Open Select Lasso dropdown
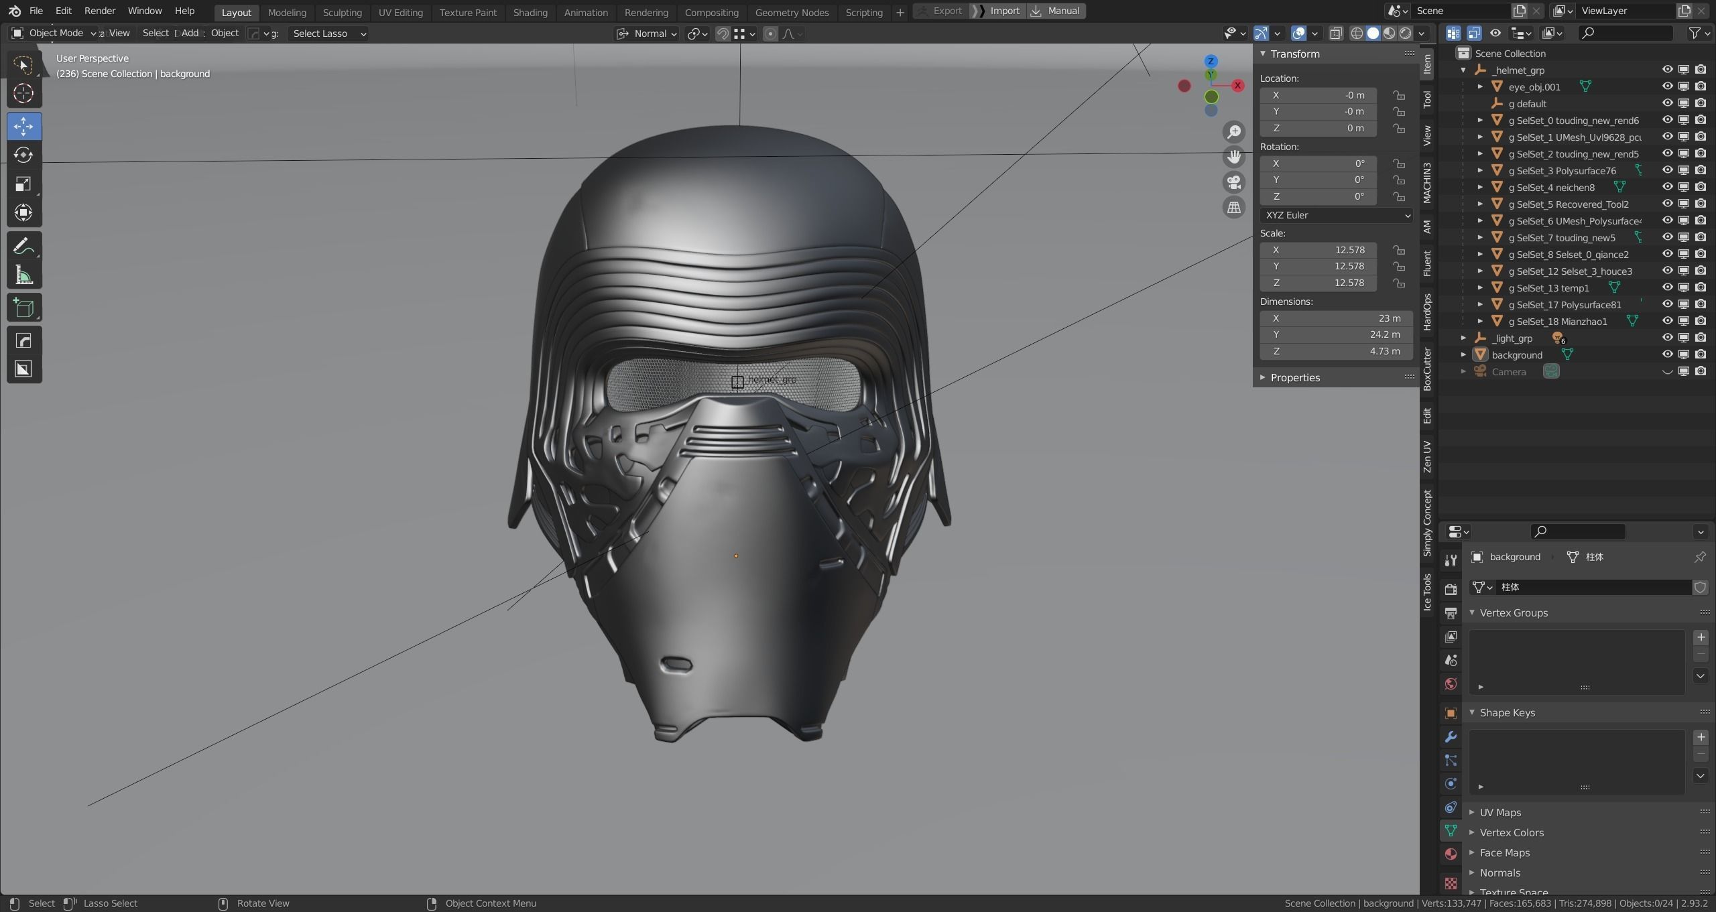The image size is (1716, 912). pos(329,34)
